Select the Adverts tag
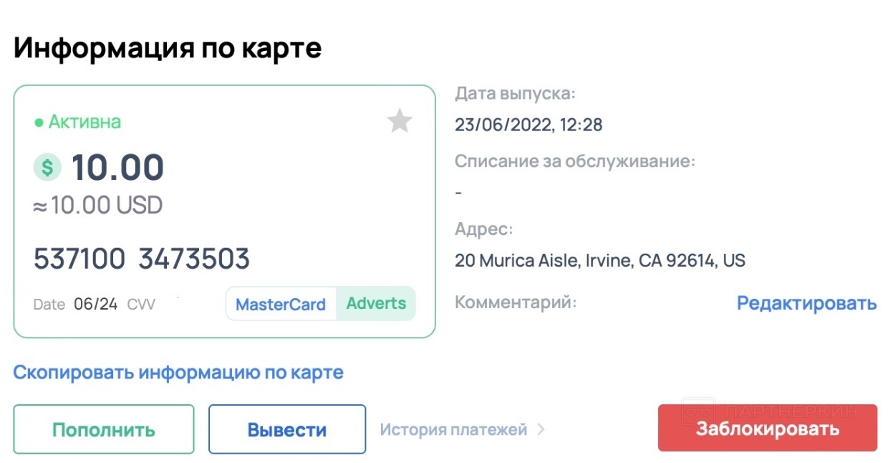888x463 pixels. click(376, 303)
